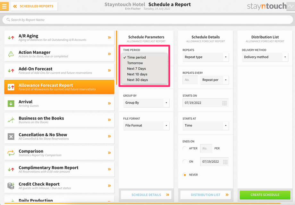
Task: Click the Comparison report title text
Action: pos(31,151)
